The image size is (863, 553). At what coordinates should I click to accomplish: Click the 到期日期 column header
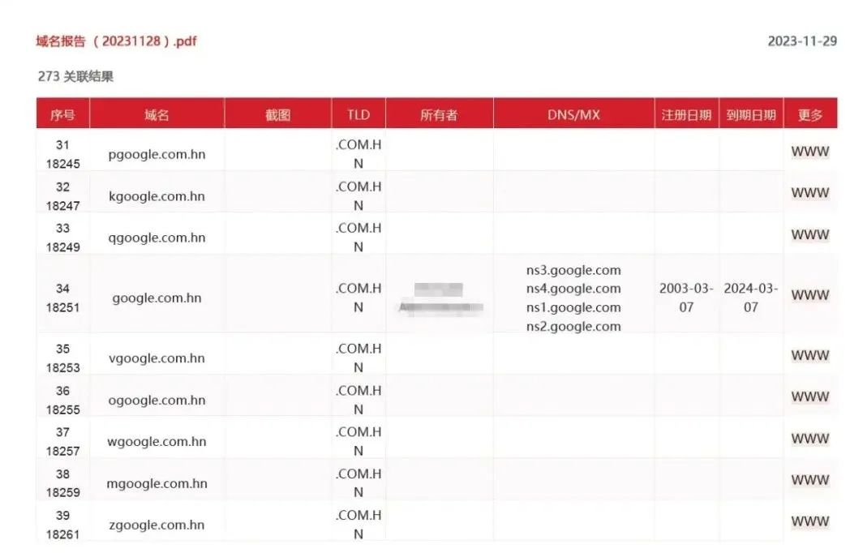click(751, 115)
